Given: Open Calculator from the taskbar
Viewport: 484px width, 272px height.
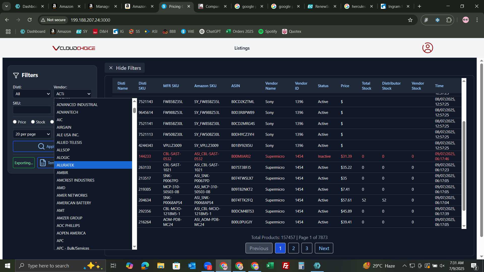Looking at the screenshot, I should 301,266.
